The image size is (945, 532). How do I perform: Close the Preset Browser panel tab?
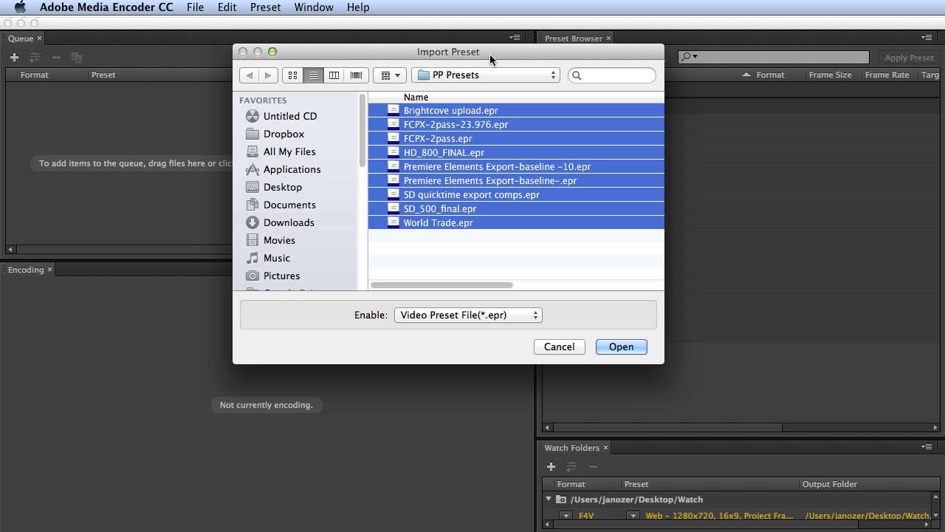[x=608, y=38]
